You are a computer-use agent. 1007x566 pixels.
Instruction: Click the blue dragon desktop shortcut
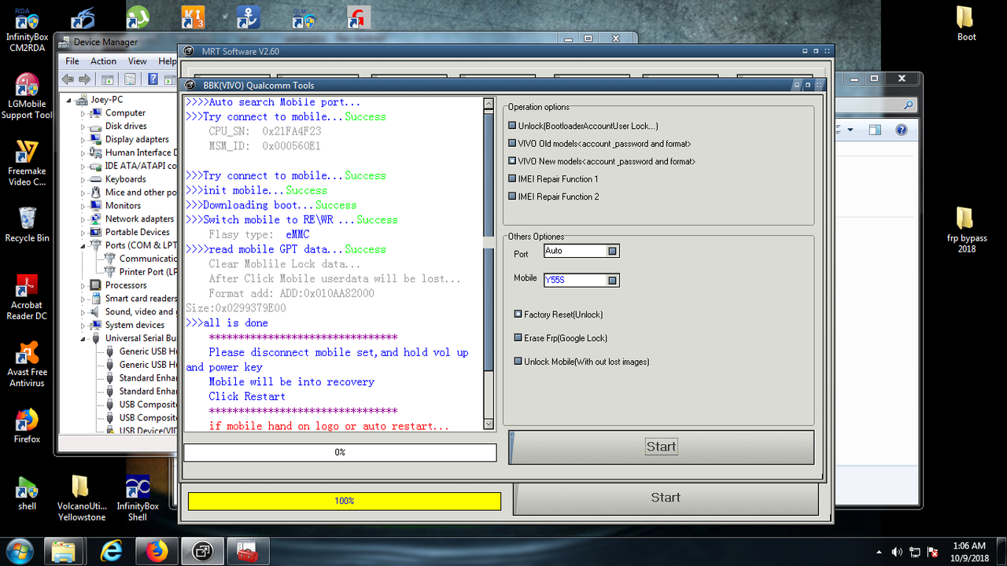[x=83, y=17]
